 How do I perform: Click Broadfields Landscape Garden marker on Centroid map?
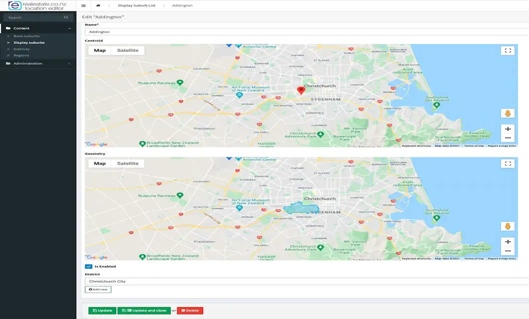click(x=142, y=144)
